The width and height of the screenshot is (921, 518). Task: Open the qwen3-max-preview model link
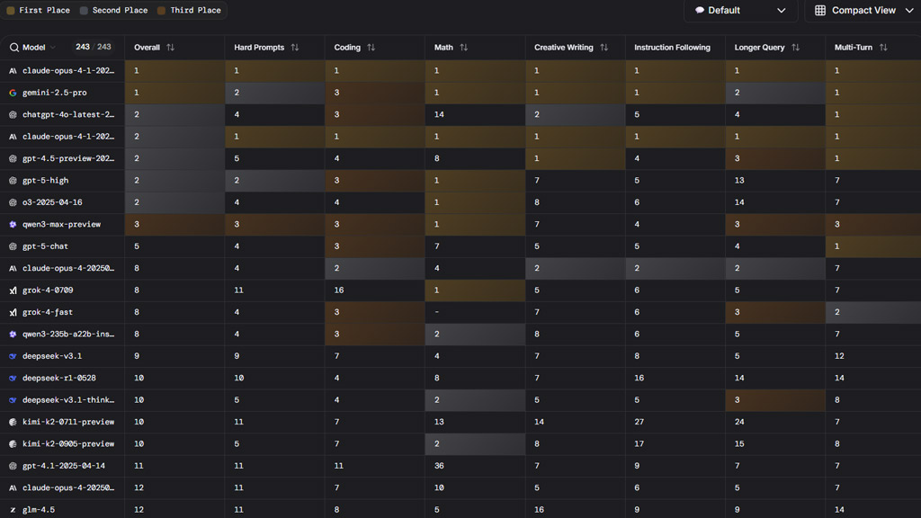click(x=62, y=224)
